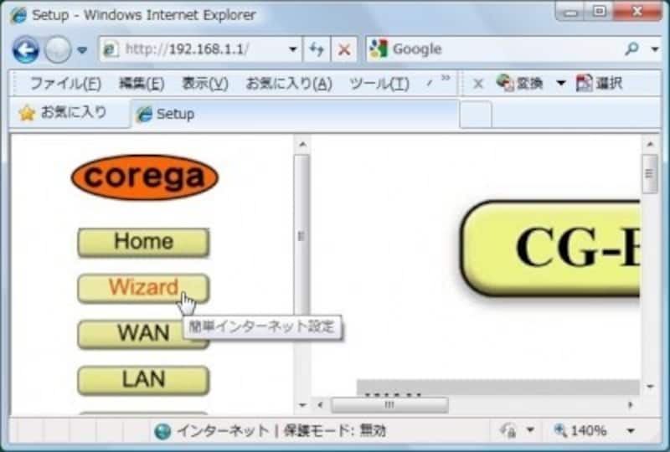Open a new blank tab
Image resolution: width=670 pixels, height=452 pixels.
click(476, 115)
